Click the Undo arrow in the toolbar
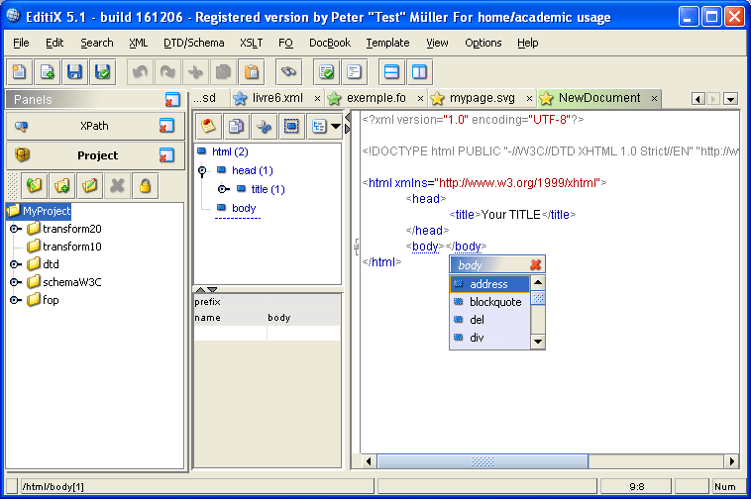This screenshot has width=751, height=499. coord(140,72)
